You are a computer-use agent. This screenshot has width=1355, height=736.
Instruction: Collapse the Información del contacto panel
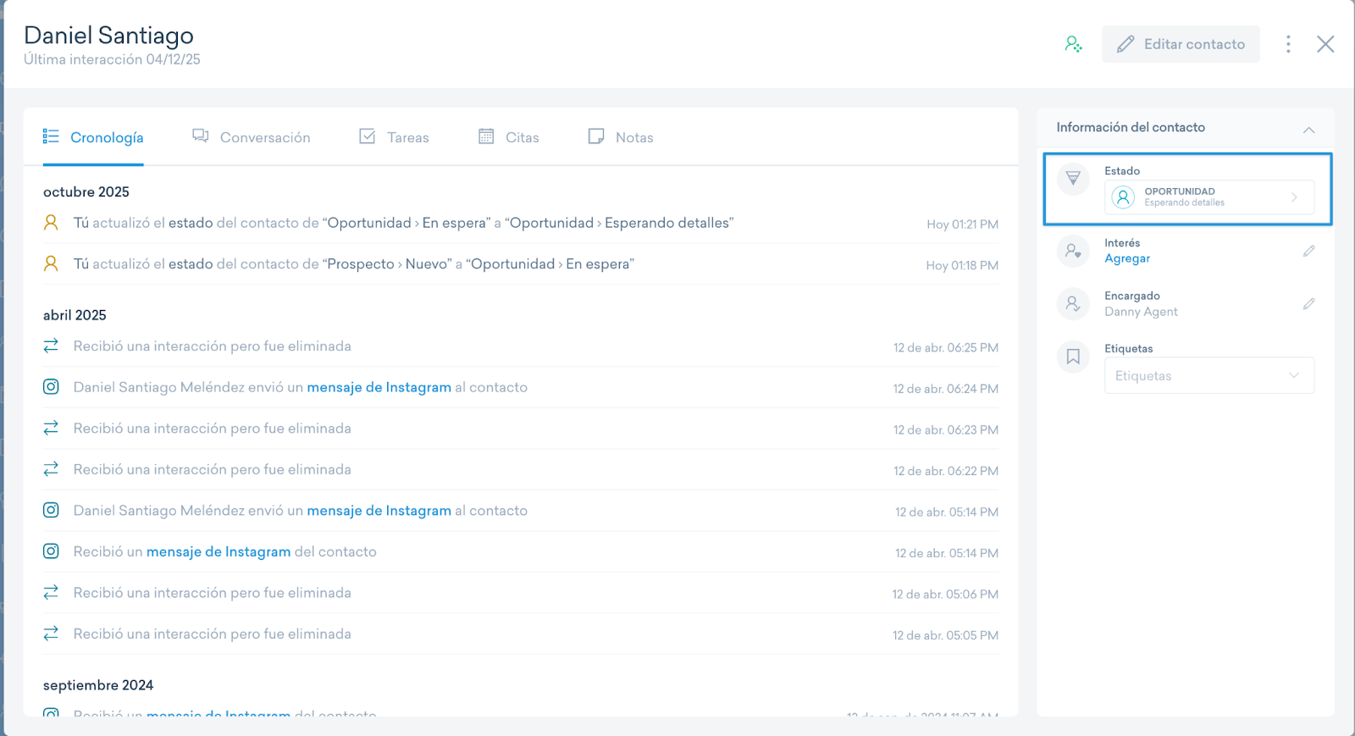click(x=1308, y=130)
